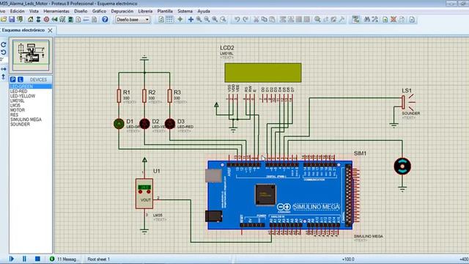This screenshot has width=469, height=264.
Task: Open the Depuración menu
Action: tap(122, 11)
